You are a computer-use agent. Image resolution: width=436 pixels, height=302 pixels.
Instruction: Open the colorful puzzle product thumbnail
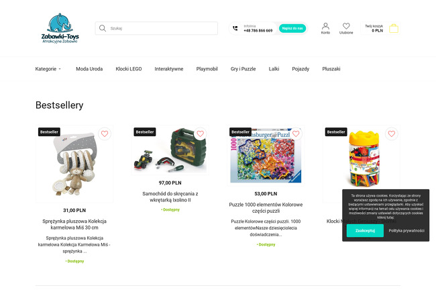[266, 156]
